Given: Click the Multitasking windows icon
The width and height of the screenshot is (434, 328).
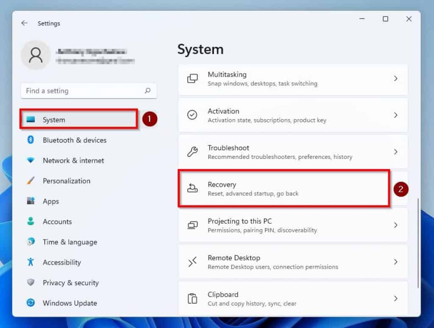Looking at the screenshot, I should coord(192,79).
